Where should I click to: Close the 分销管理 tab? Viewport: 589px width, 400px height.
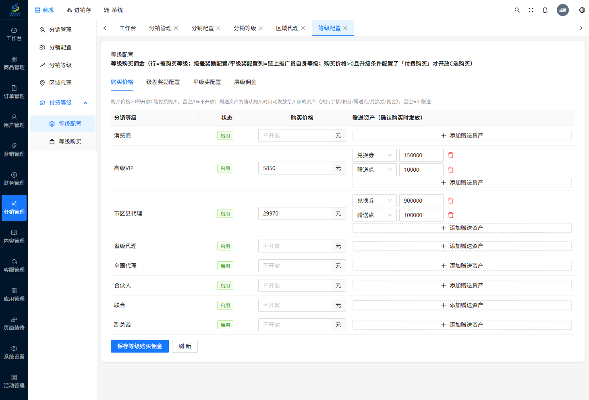(176, 28)
